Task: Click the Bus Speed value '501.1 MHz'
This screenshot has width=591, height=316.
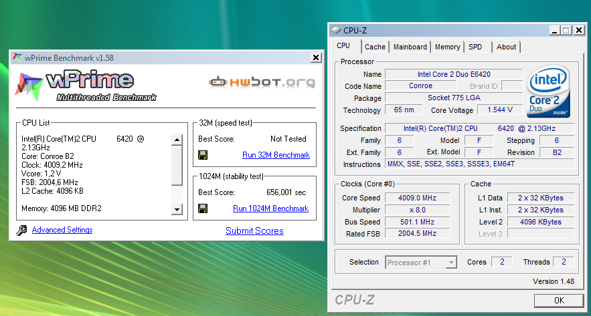Action: click(417, 222)
